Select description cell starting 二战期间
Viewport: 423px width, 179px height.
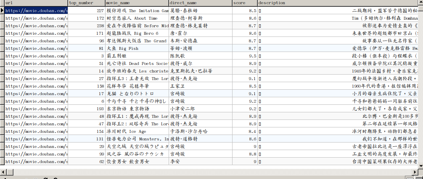338,11
